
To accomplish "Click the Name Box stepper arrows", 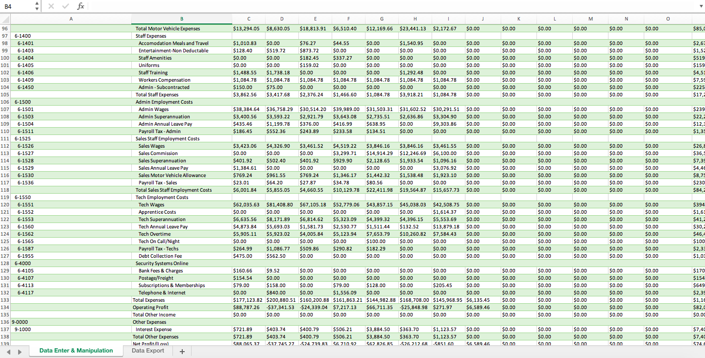I will (x=37, y=6).
